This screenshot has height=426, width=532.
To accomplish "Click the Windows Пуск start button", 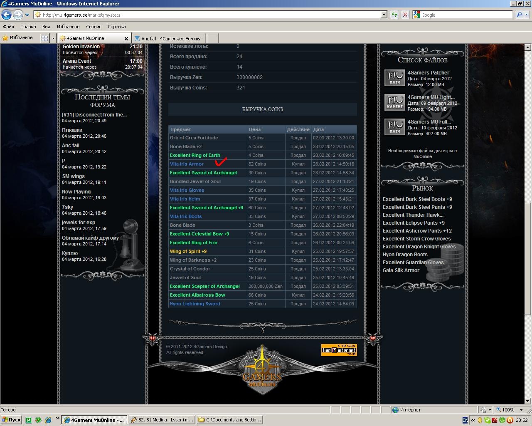I will (x=11, y=420).
